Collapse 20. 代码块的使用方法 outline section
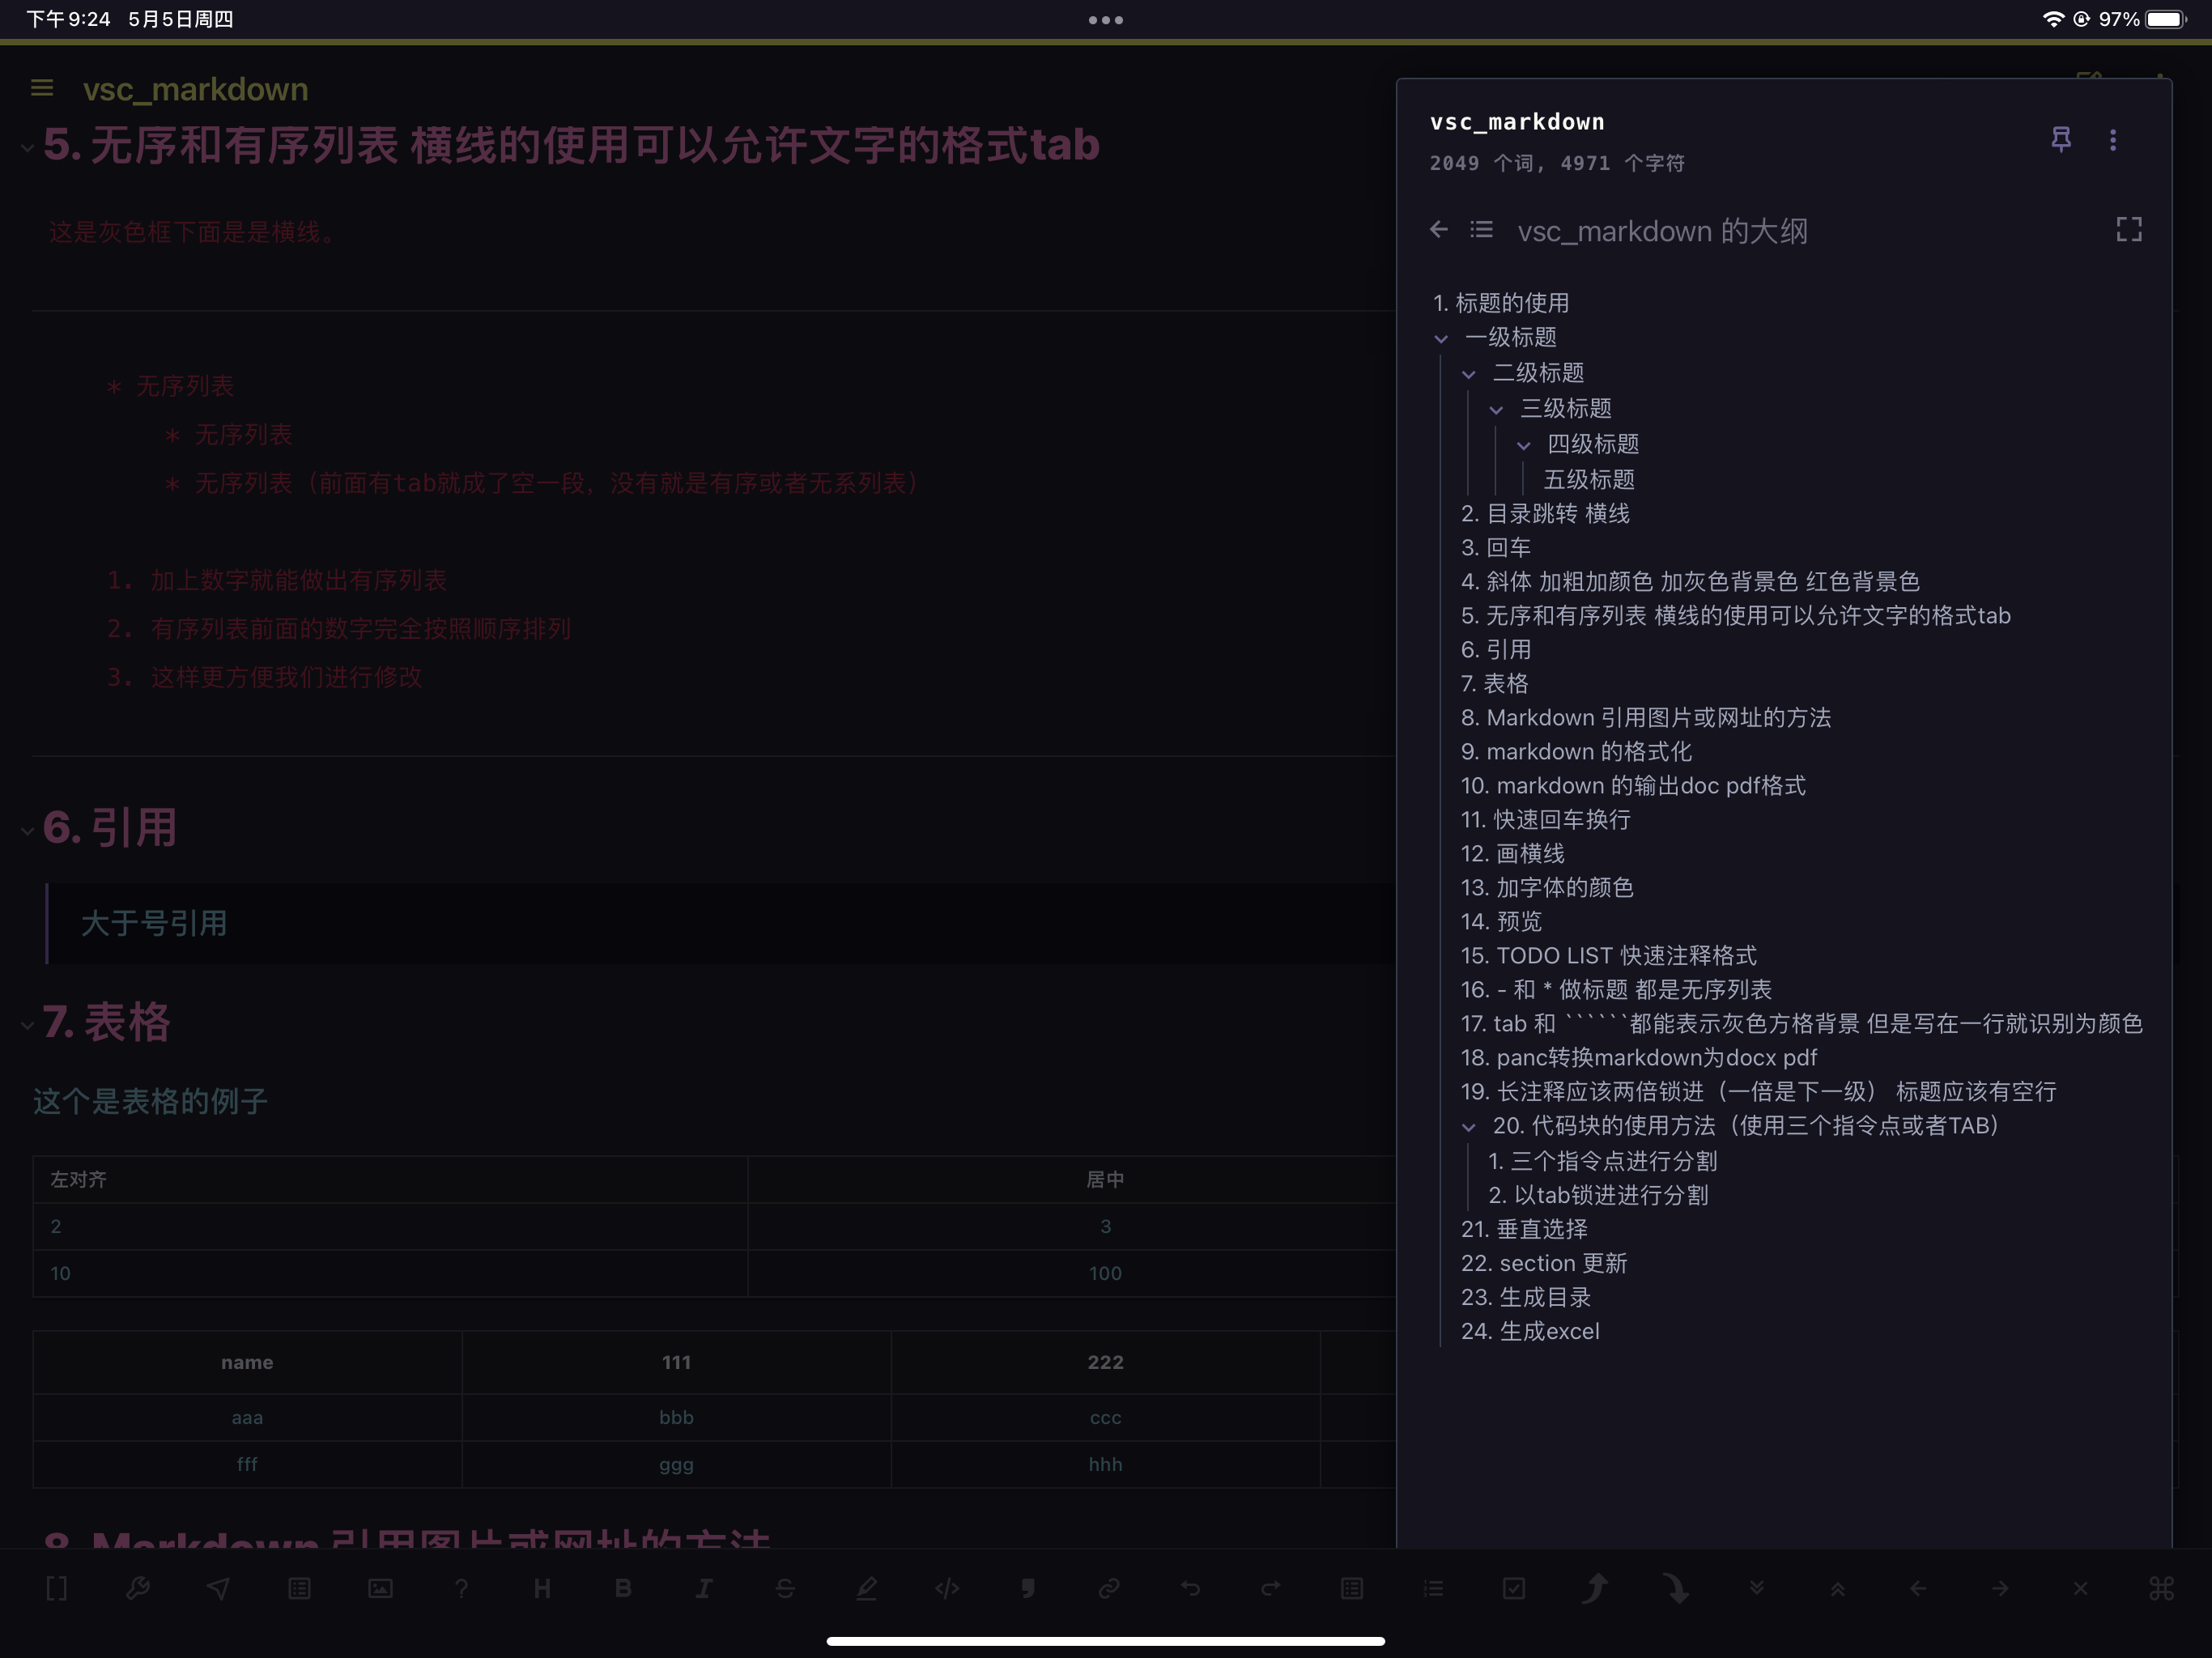The height and width of the screenshot is (1658, 2212). (1468, 1127)
